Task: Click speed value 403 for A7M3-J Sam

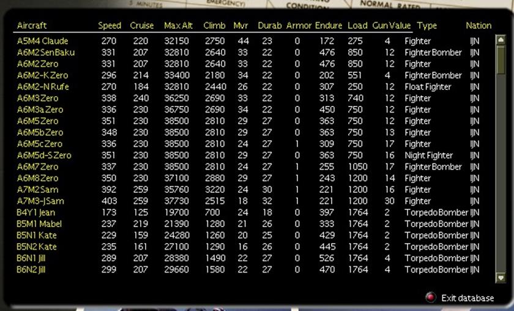Action: (x=109, y=201)
